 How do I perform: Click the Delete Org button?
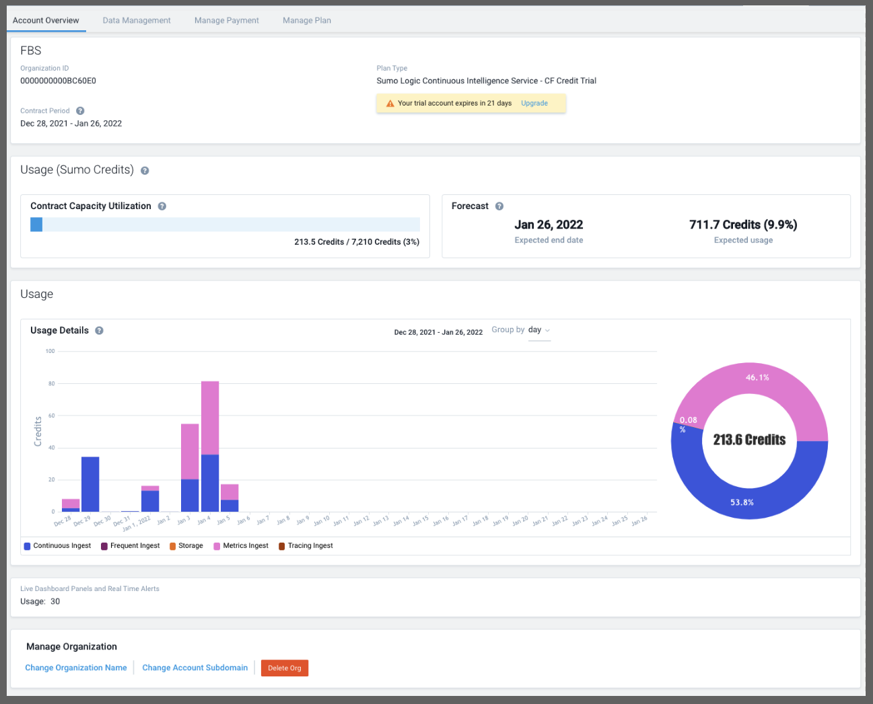click(x=285, y=668)
